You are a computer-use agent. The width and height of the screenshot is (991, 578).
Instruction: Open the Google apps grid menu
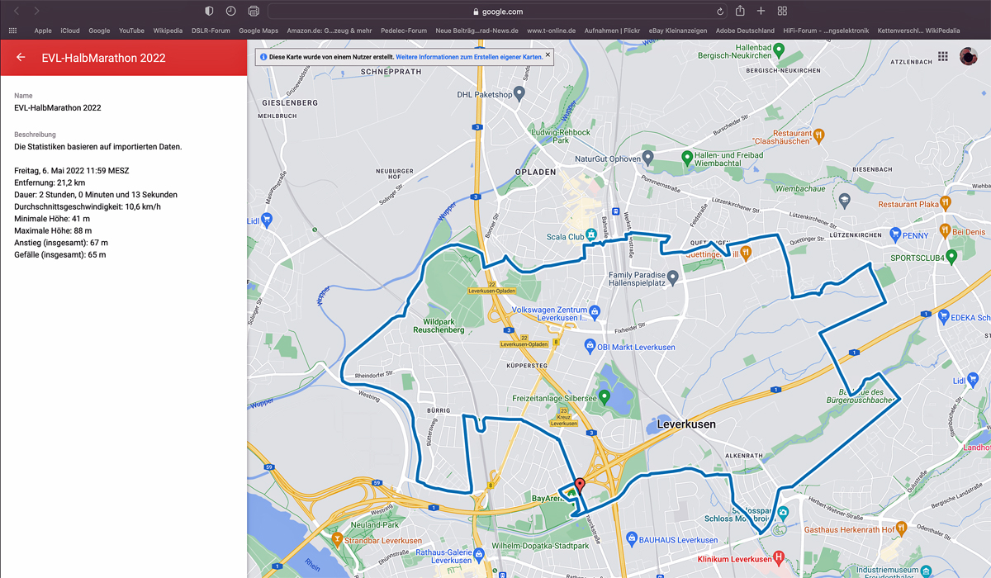(943, 56)
